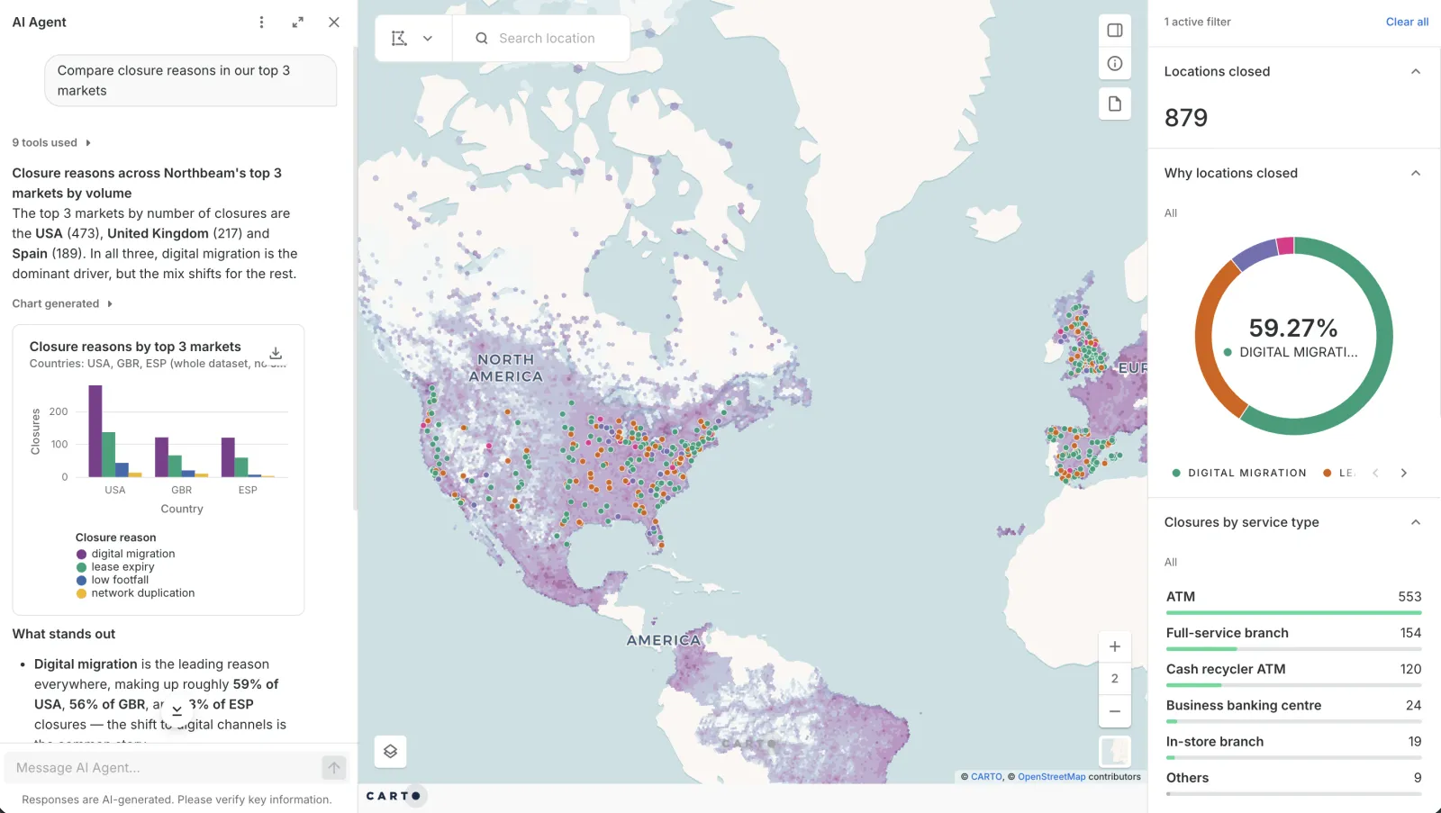1441x813 pixels.
Task: Click the 879 locations closed value
Action: 1186,118
